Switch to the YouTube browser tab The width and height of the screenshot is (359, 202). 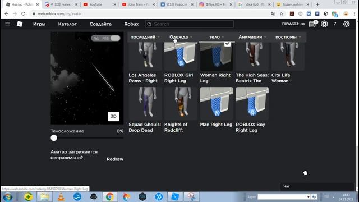pos(100,4)
